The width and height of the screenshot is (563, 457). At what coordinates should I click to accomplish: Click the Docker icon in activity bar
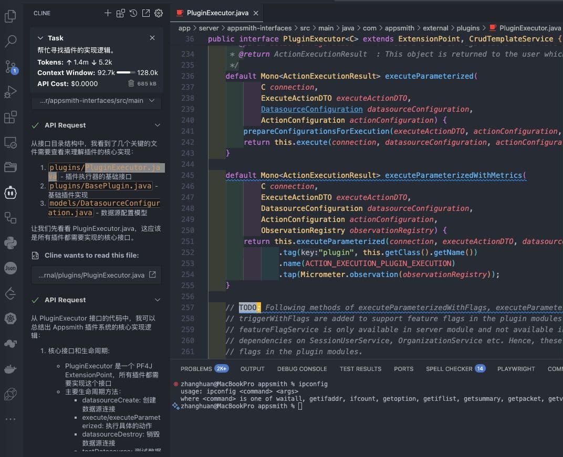(11, 368)
